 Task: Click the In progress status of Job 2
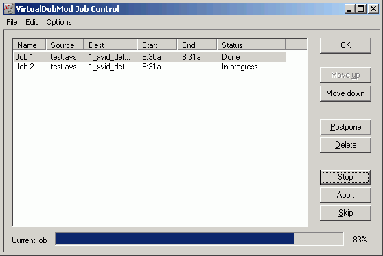tap(240, 67)
